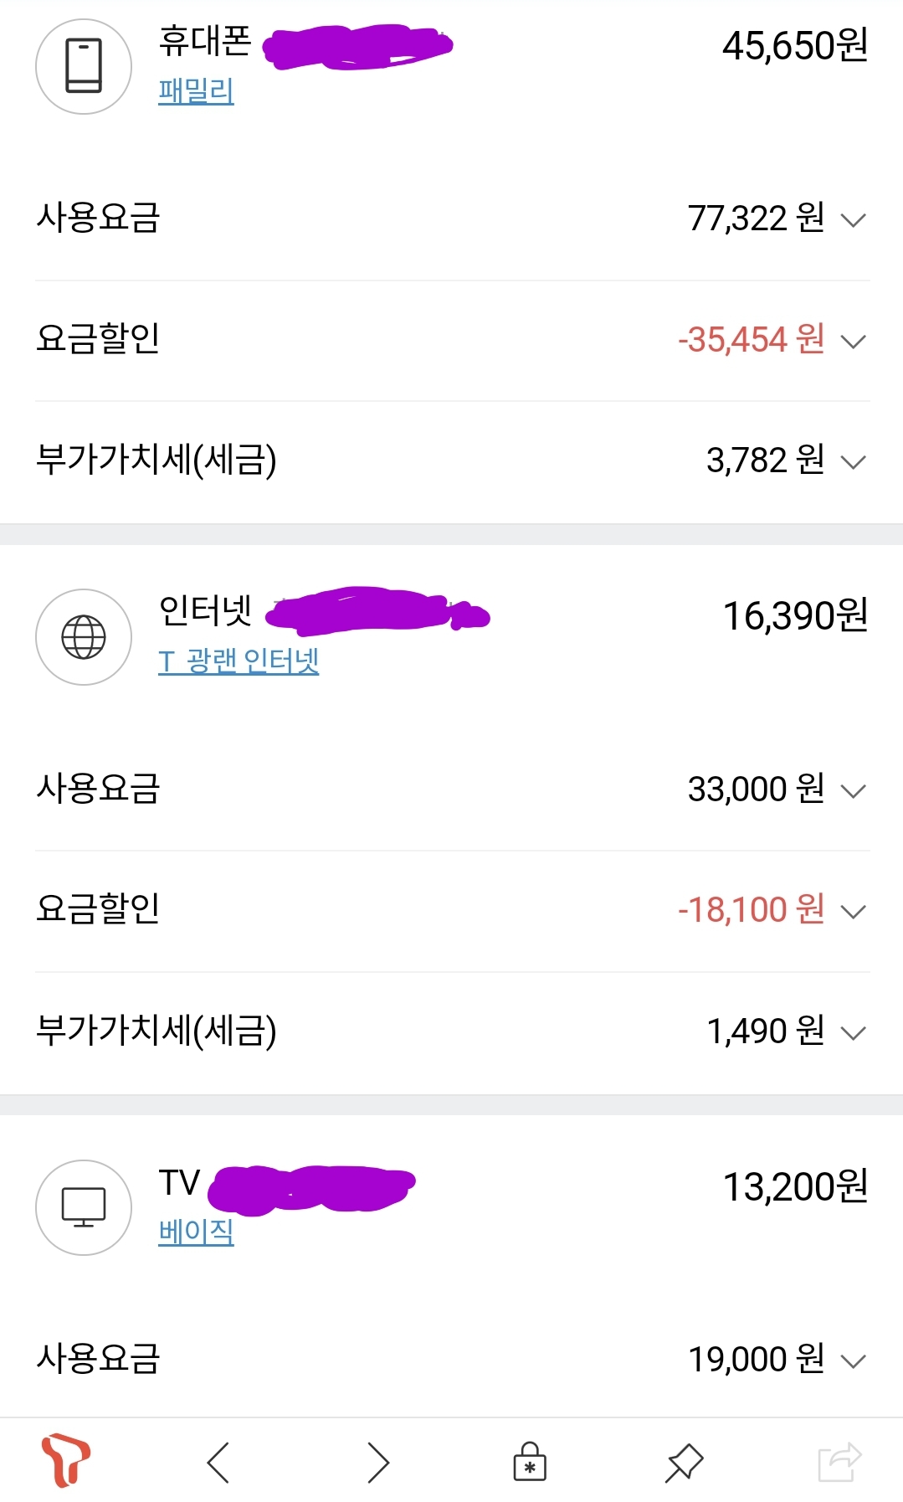
Task: Tap the TV monitor circle icon
Action: pos(84,1207)
